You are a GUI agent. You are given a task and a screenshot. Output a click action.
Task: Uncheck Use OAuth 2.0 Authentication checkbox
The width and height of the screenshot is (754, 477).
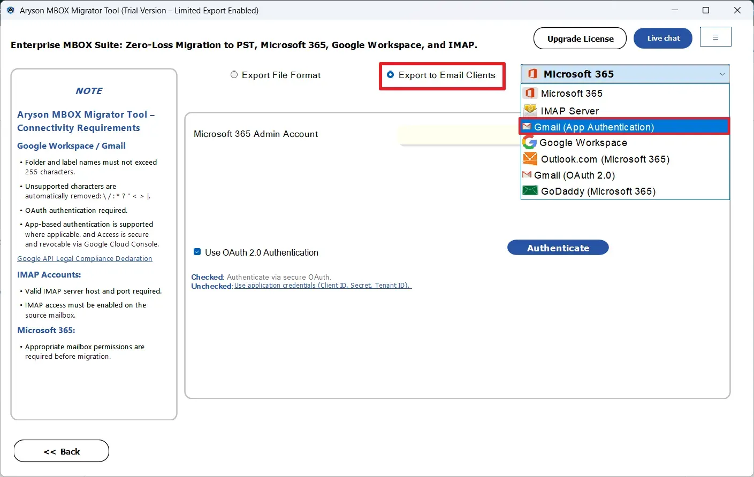pos(197,252)
